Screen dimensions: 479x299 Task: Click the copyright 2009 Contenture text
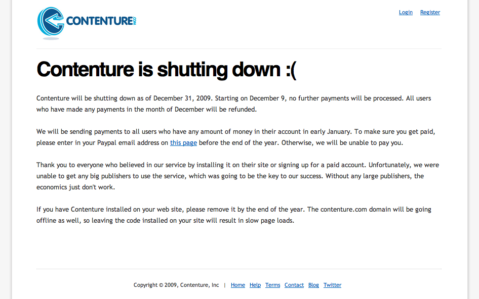tap(176, 285)
